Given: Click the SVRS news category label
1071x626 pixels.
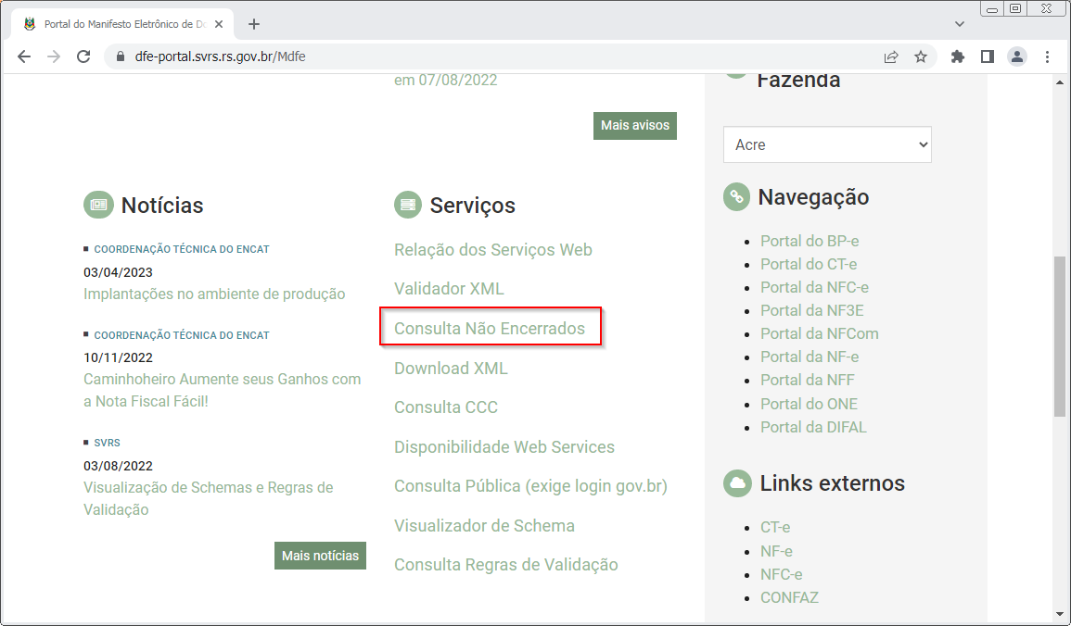Looking at the screenshot, I should [108, 444].
